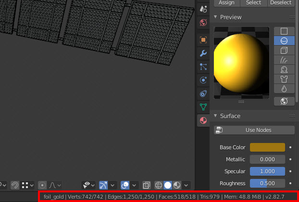Click the Specular value slider
This screenshot has width=299, height=202.
click(268, 171)
